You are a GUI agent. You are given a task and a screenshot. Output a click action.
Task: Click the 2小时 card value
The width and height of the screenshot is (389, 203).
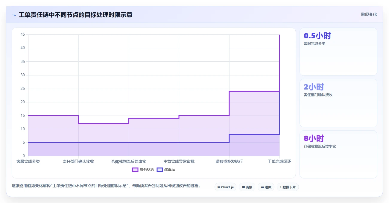pyautogui.click(x=314, y=87)
